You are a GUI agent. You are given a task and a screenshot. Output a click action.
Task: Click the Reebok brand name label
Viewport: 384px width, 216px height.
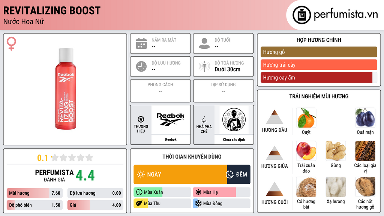point(171,139)
